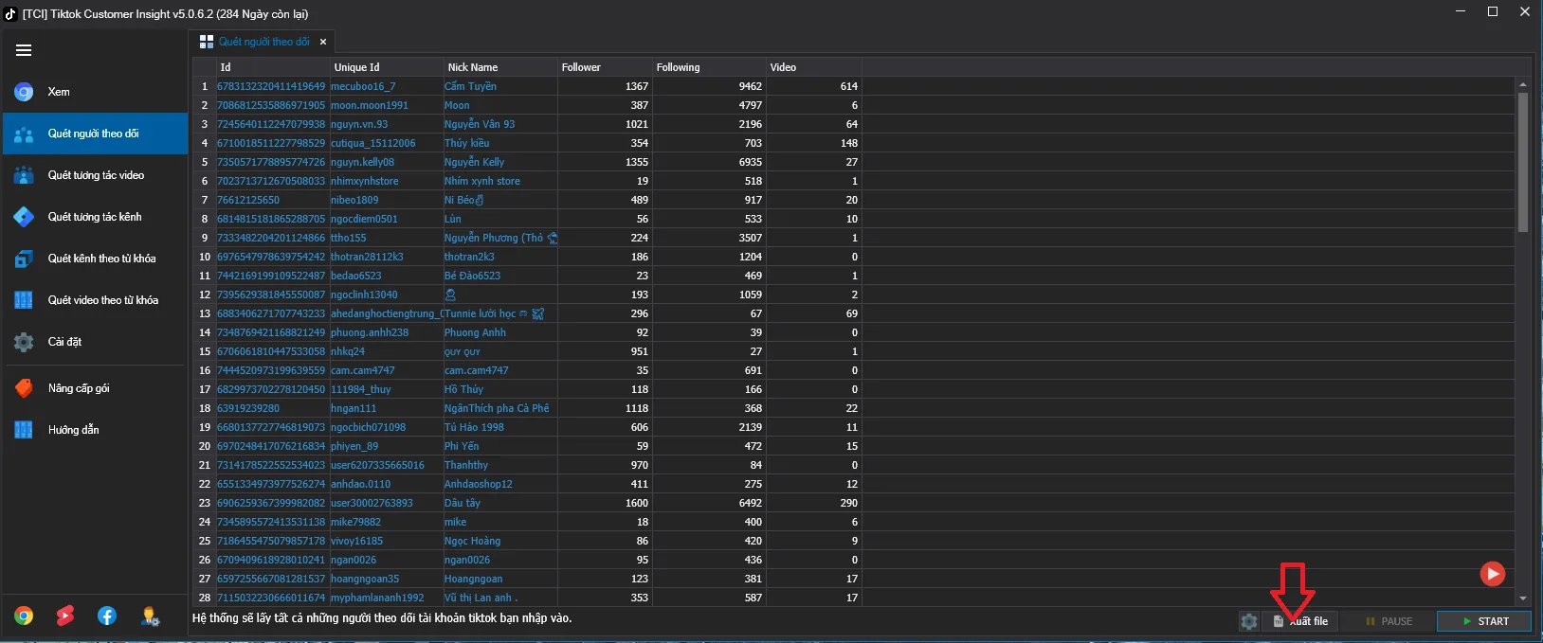
Task: Select nick name Anhdaoshop12
Action: click(x=479, y=484)
